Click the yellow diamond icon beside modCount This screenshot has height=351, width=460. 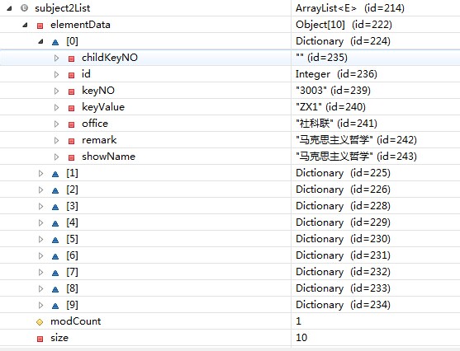pos(40,322)
